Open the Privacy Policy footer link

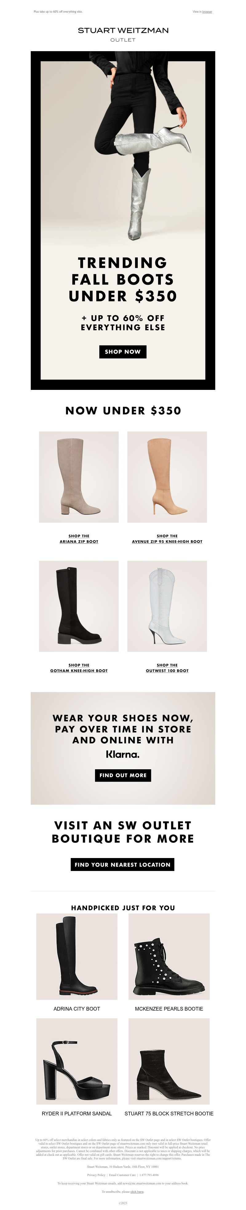[x=96, y=1175]
